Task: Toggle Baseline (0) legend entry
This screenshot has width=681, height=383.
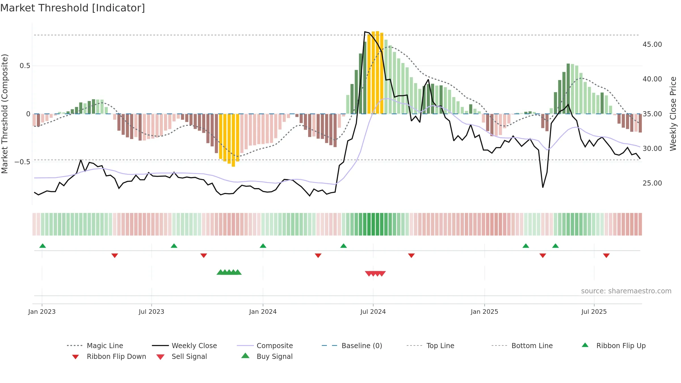Action: 352,346
